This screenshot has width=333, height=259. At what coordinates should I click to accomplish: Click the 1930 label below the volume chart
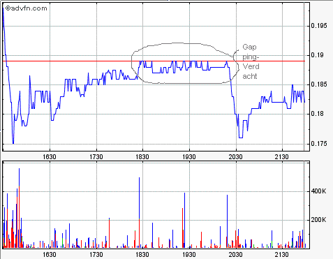[x=189, y=255]
